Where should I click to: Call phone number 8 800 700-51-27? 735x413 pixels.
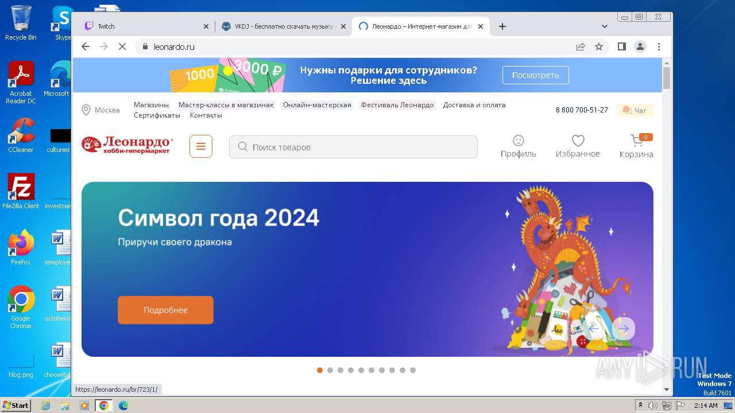coord(582,110)
